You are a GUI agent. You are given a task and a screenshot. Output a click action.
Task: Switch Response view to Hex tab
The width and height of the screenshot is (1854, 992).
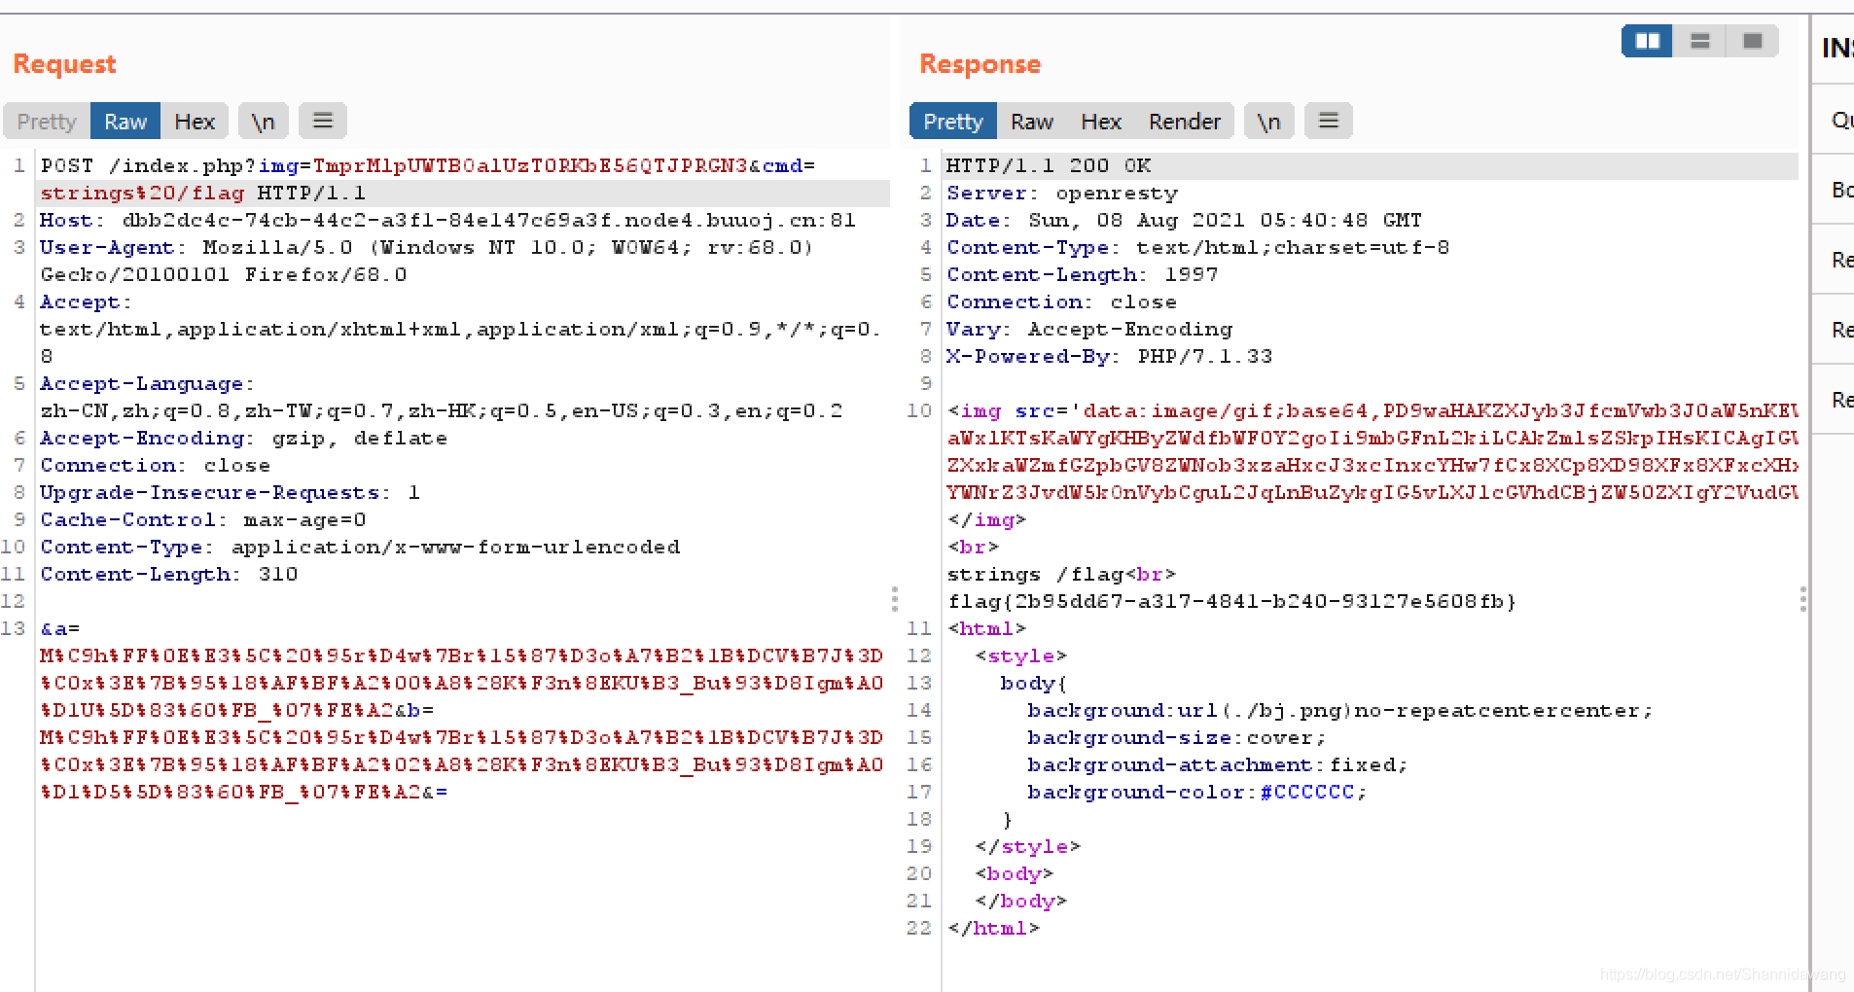click(1101, 122)
